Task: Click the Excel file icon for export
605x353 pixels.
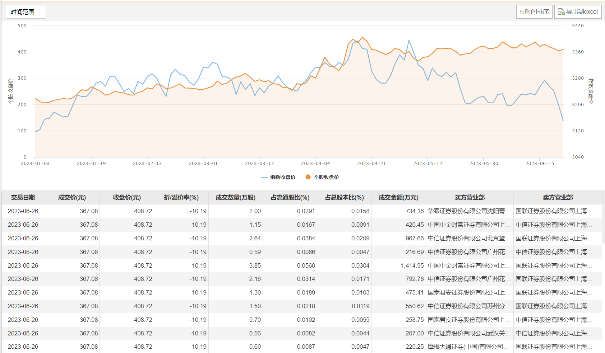Action: click(561, 12)
